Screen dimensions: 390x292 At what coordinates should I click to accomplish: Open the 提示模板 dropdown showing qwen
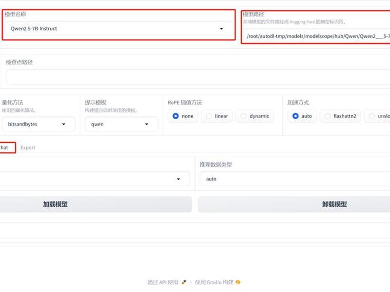coord(121,124)
